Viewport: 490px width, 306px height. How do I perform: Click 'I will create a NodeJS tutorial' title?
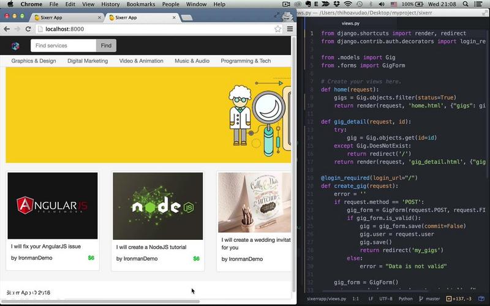[151, 247]
